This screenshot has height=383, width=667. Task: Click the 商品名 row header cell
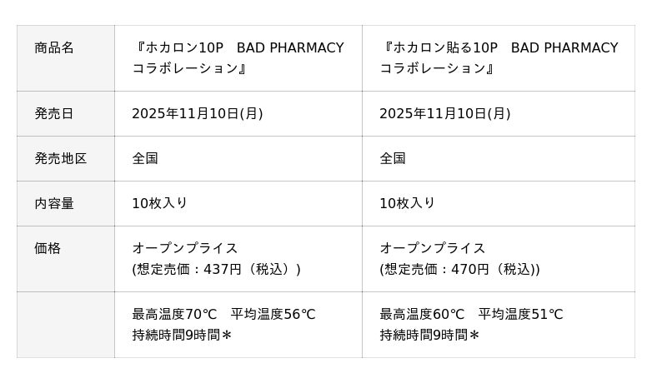[x=54, y=48]
